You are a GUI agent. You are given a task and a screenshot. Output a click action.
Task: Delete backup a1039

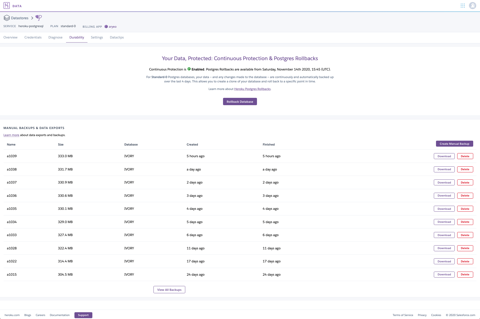pos(465,156)
